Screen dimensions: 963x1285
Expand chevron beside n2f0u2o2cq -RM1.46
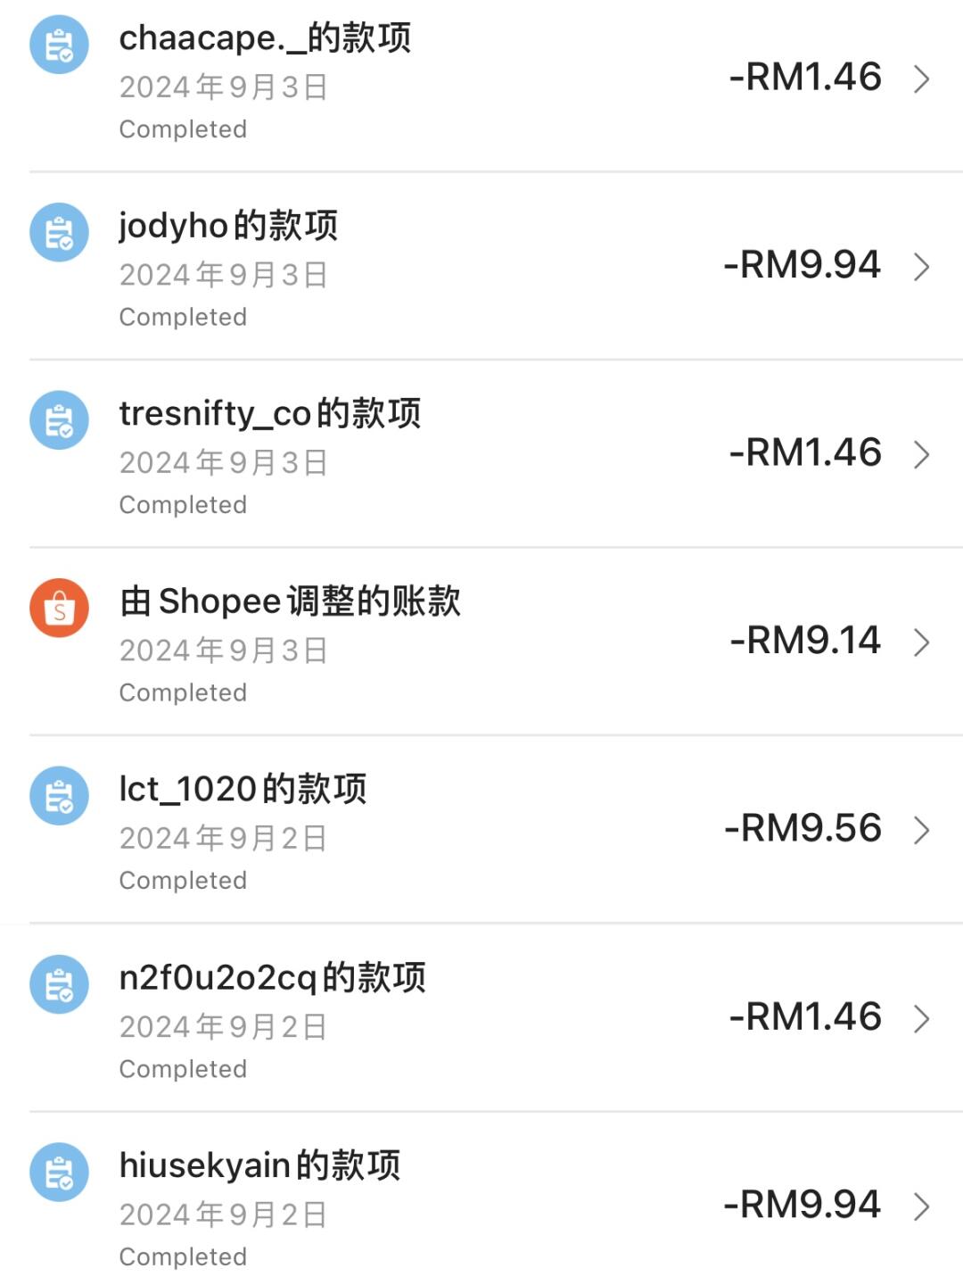pyautogui.click(x=922, y=1018)
